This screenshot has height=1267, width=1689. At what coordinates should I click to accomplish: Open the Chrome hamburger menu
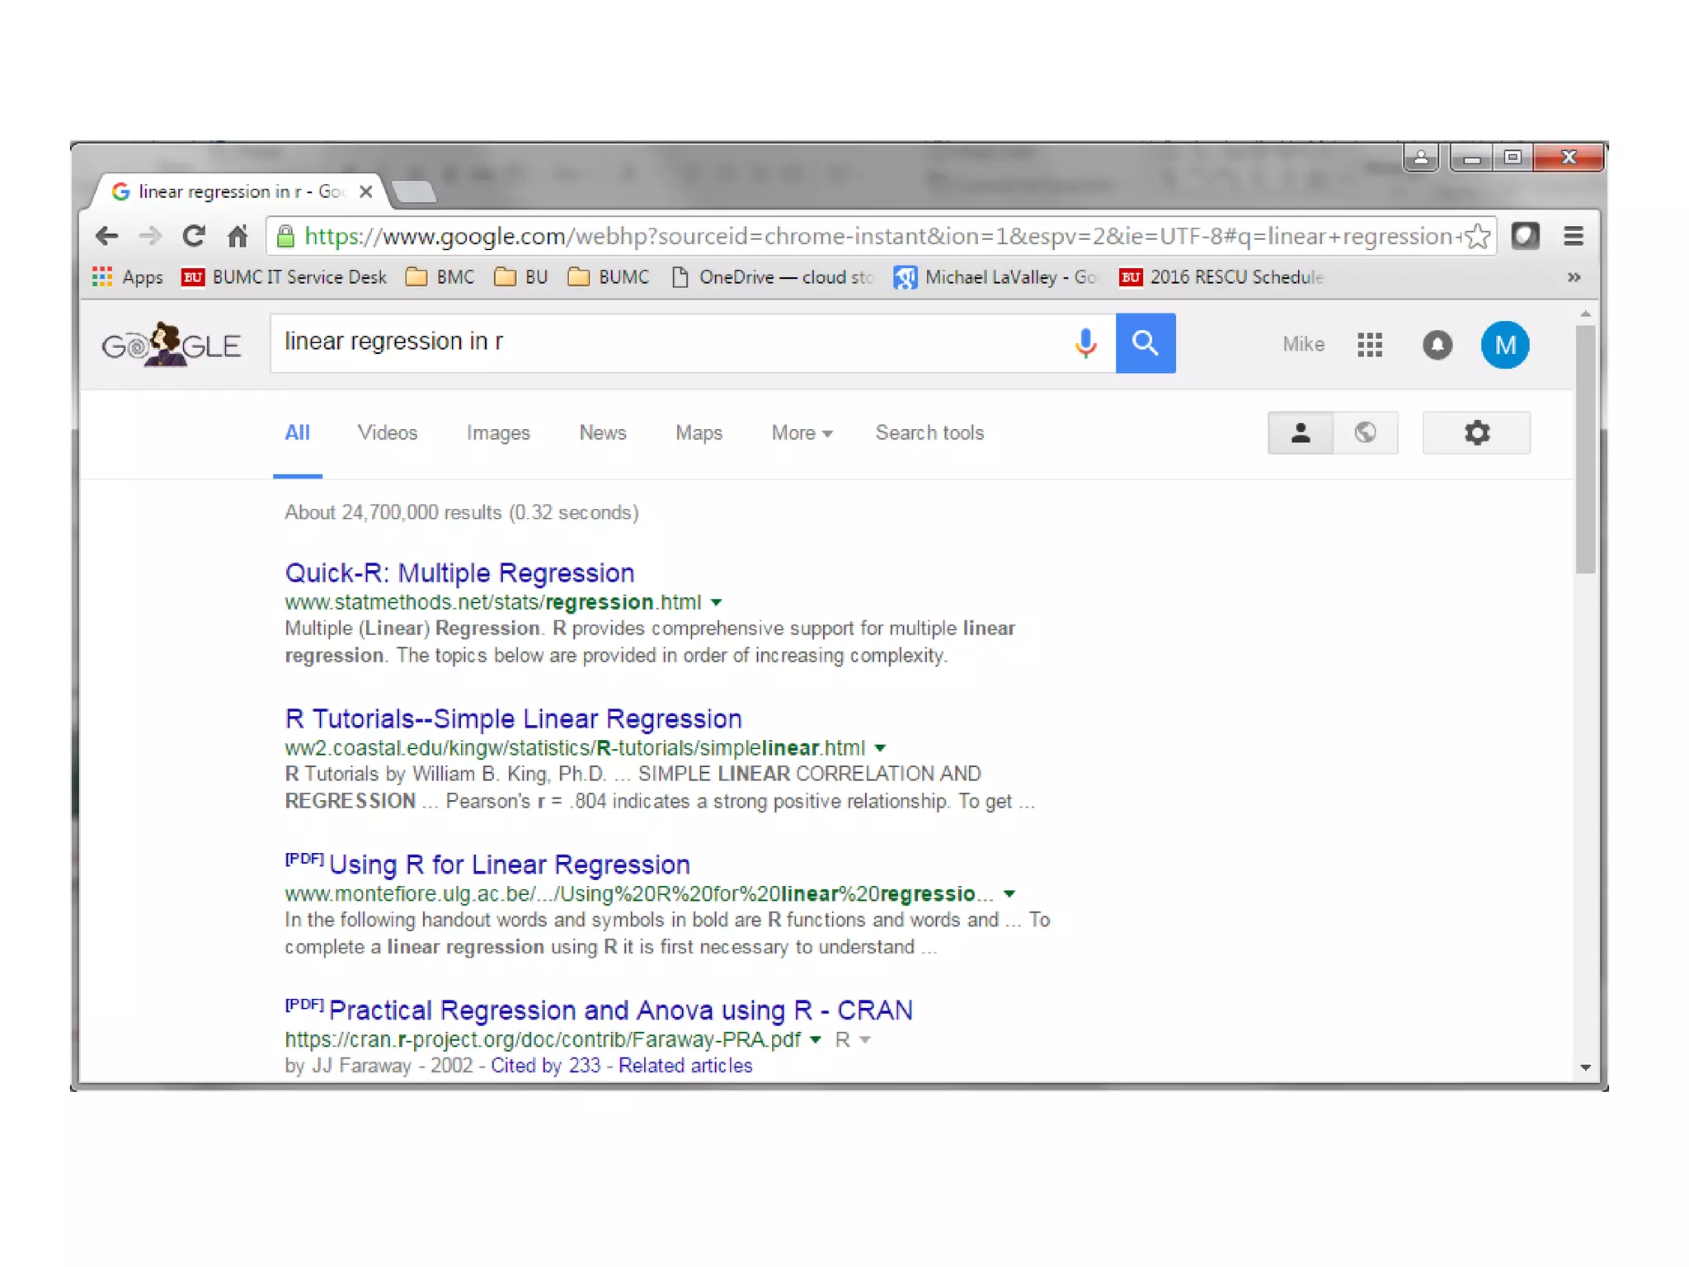[x=1573, y=237]
